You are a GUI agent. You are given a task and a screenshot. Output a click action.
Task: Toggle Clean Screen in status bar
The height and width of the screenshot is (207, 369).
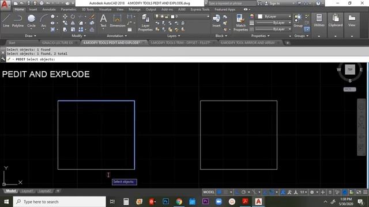pyautogui.click(x=359, y=192)
